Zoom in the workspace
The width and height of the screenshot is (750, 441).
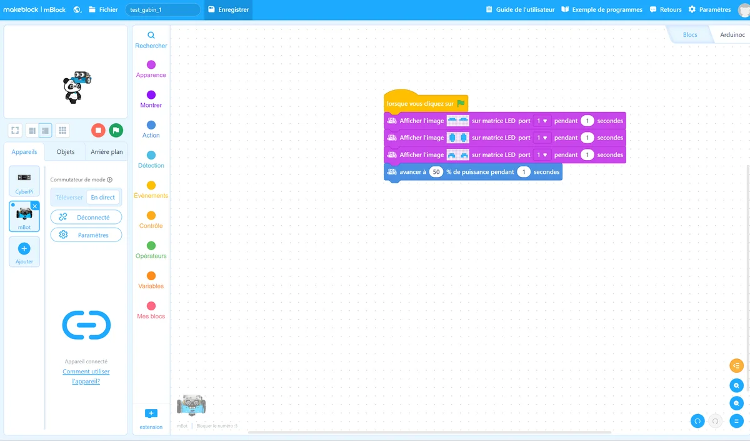click(737, 386)
